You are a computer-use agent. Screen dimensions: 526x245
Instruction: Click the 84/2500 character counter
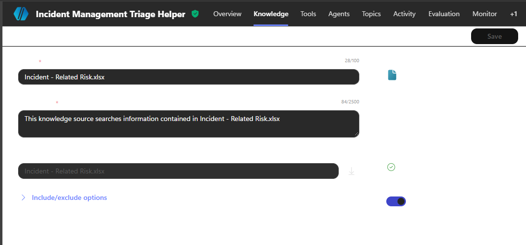click(x=350, y=101)
